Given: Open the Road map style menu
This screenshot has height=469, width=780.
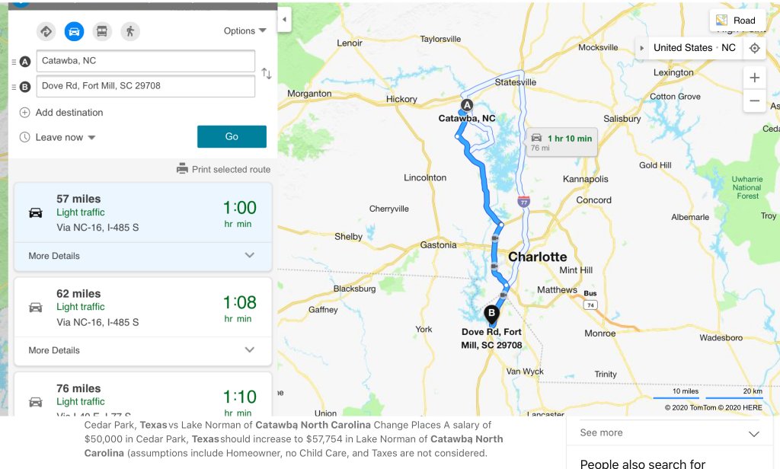Looking at the screenshot, I should [737, 21].
